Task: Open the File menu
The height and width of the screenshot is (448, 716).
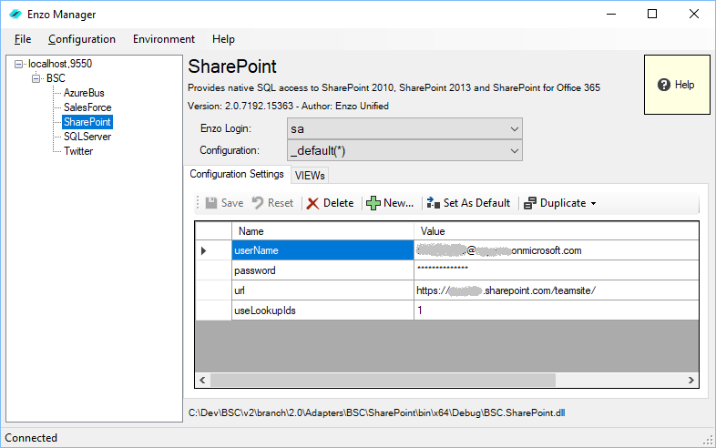Action: point(23,39)
